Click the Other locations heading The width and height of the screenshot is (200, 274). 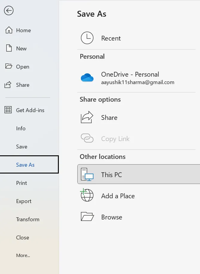(x=102, y=157)
